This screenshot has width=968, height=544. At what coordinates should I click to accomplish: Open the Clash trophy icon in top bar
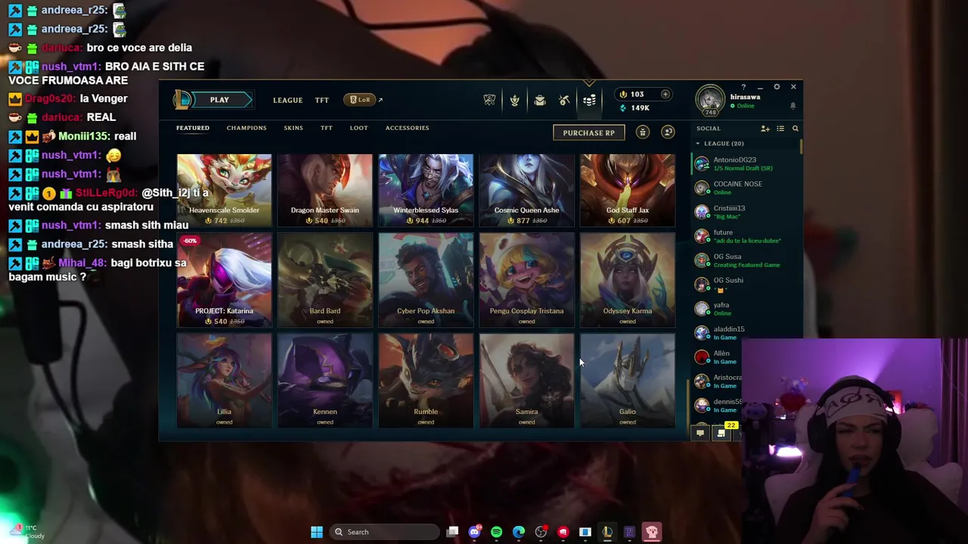489,100
